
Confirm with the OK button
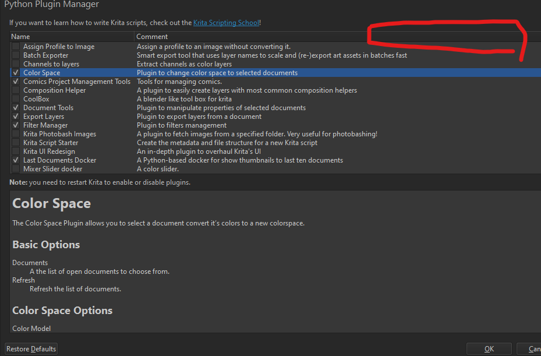click(489, 349)
